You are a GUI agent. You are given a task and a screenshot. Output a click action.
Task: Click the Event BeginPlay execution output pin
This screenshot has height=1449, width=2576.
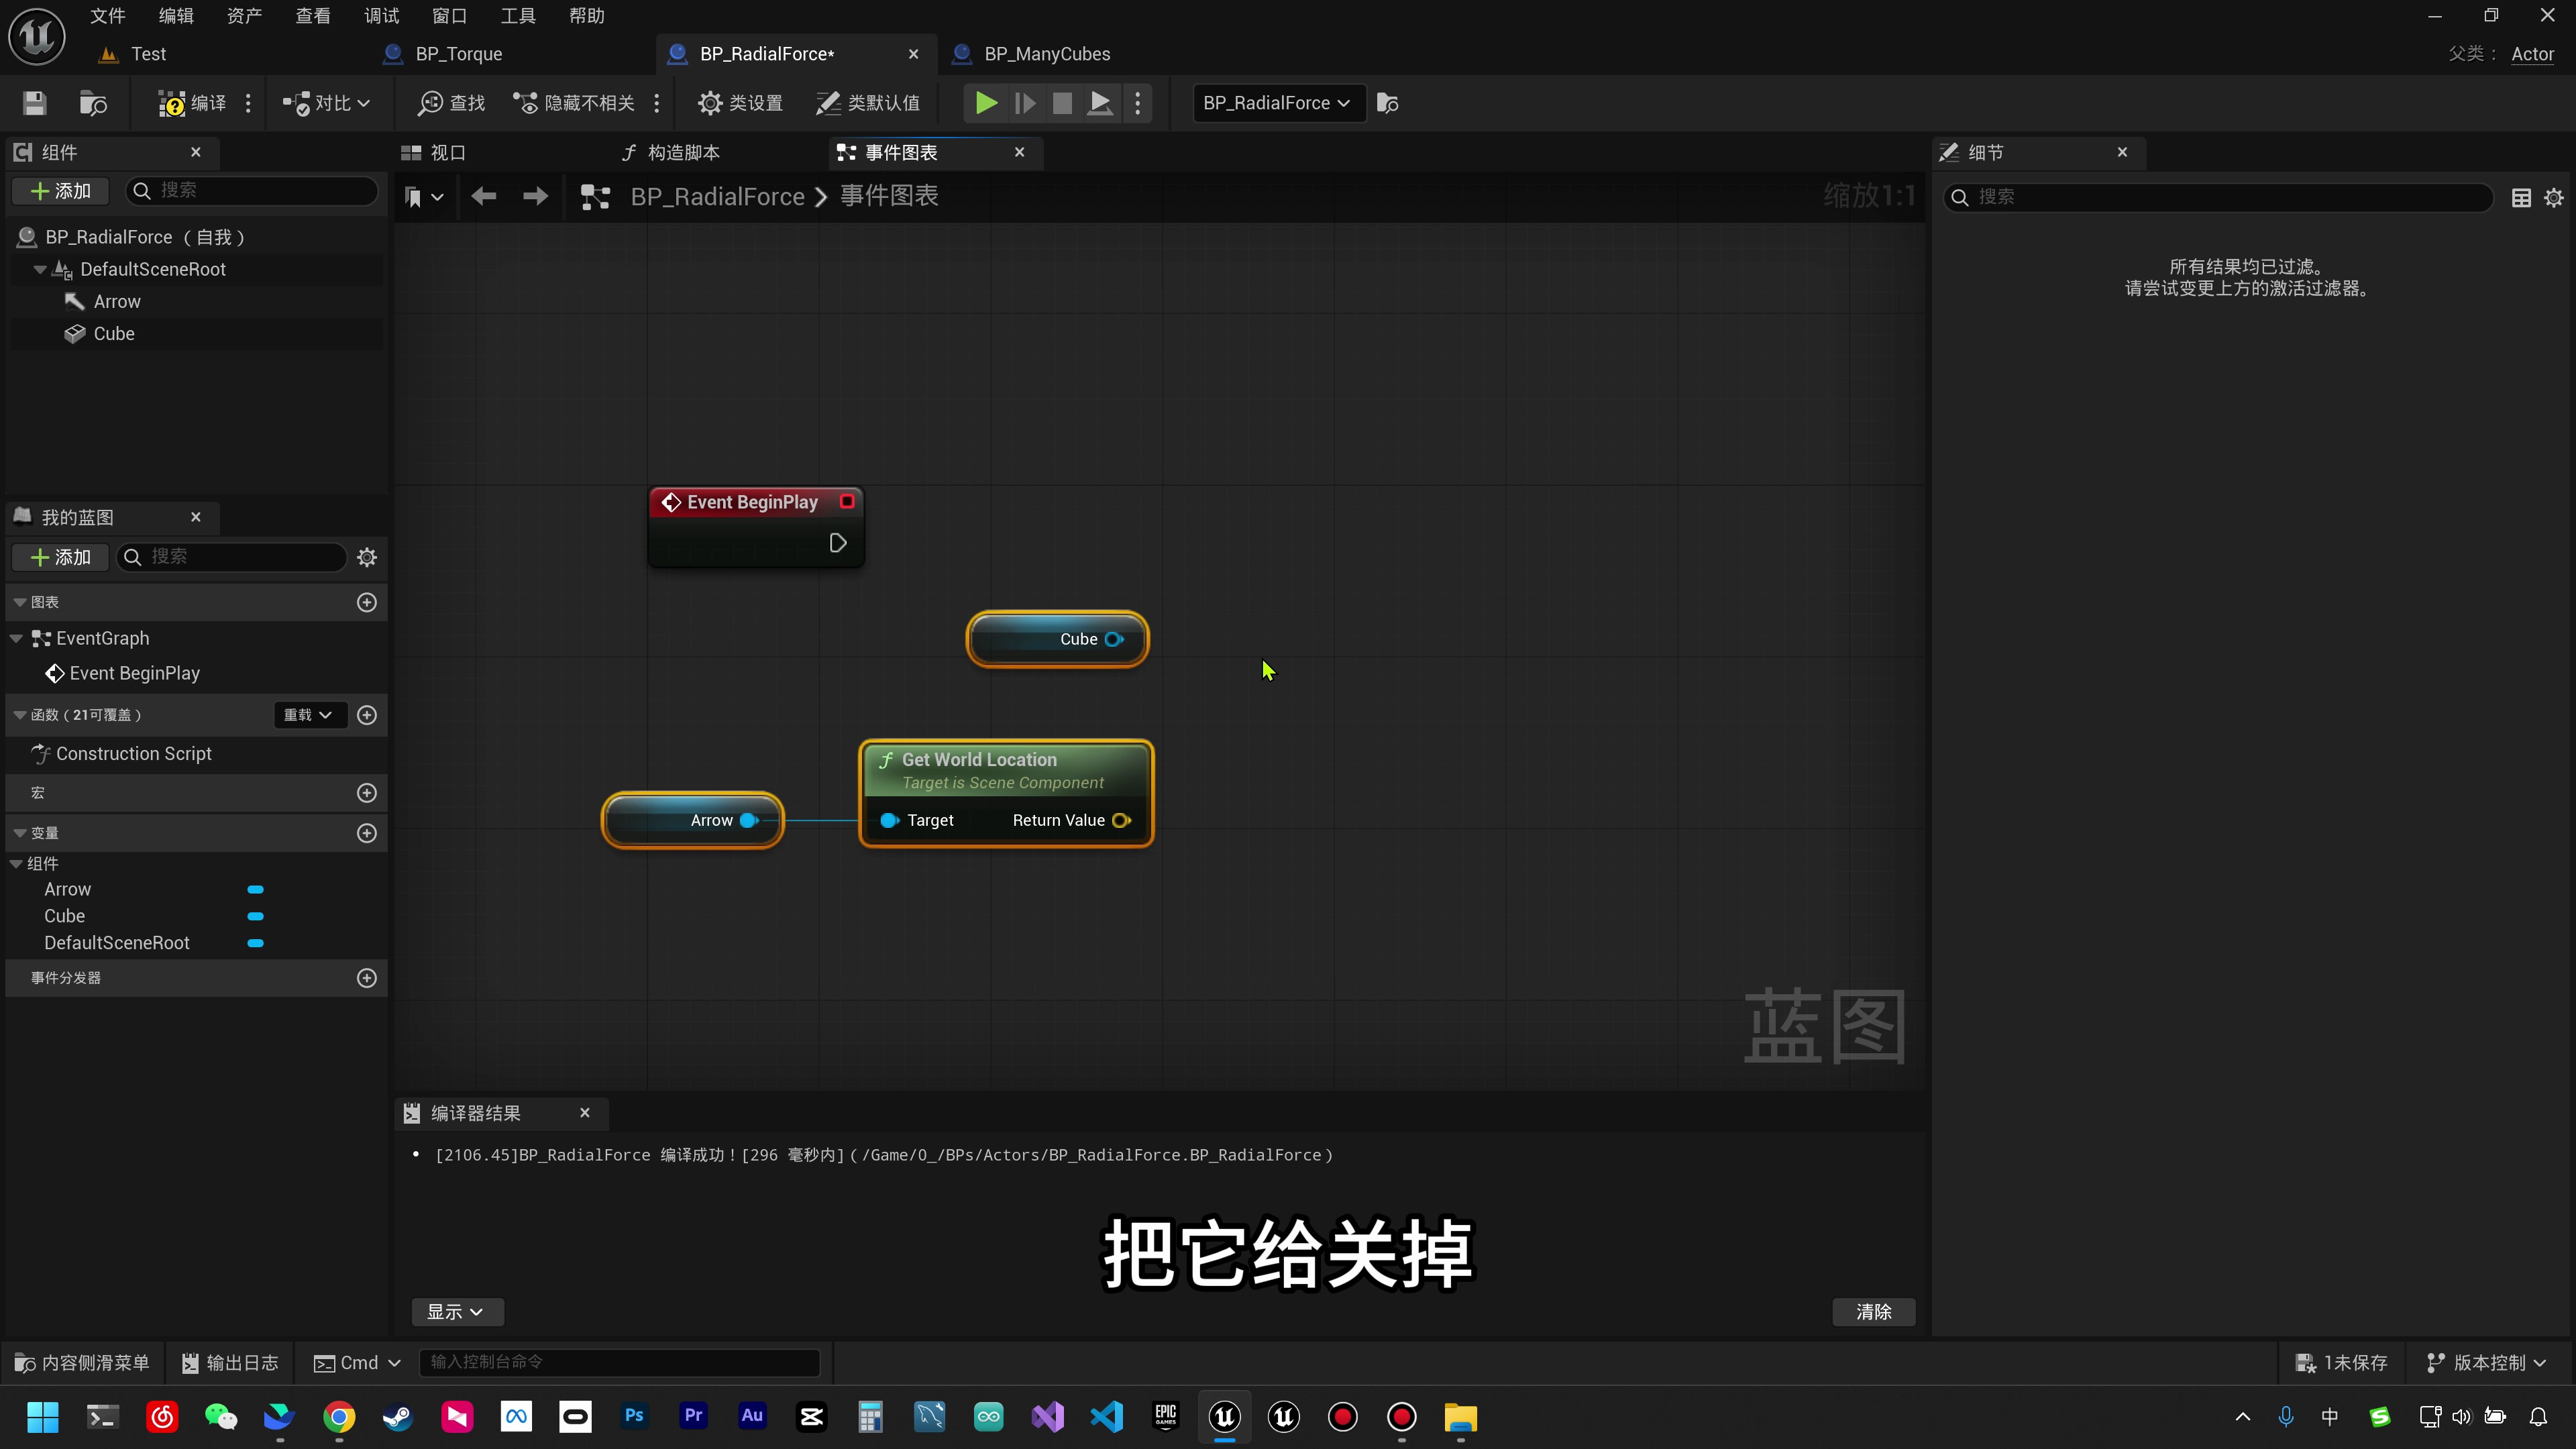[x=838, y=542]
